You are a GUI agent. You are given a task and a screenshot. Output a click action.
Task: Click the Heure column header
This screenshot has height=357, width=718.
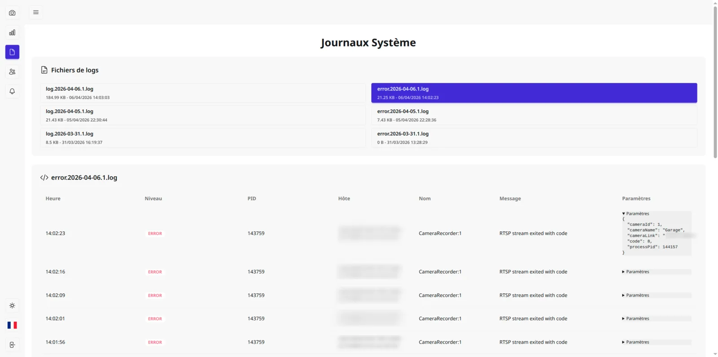pyautogui.click(x=53, y=198)
